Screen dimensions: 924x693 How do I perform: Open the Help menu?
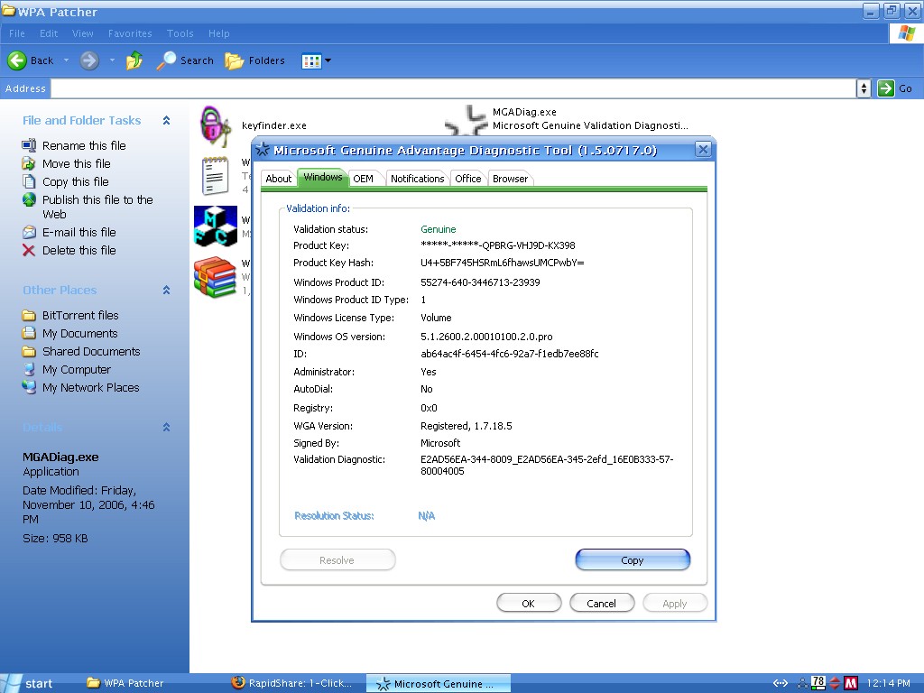point(218,33)
